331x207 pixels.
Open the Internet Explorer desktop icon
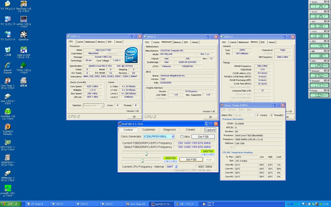(7, 65)
